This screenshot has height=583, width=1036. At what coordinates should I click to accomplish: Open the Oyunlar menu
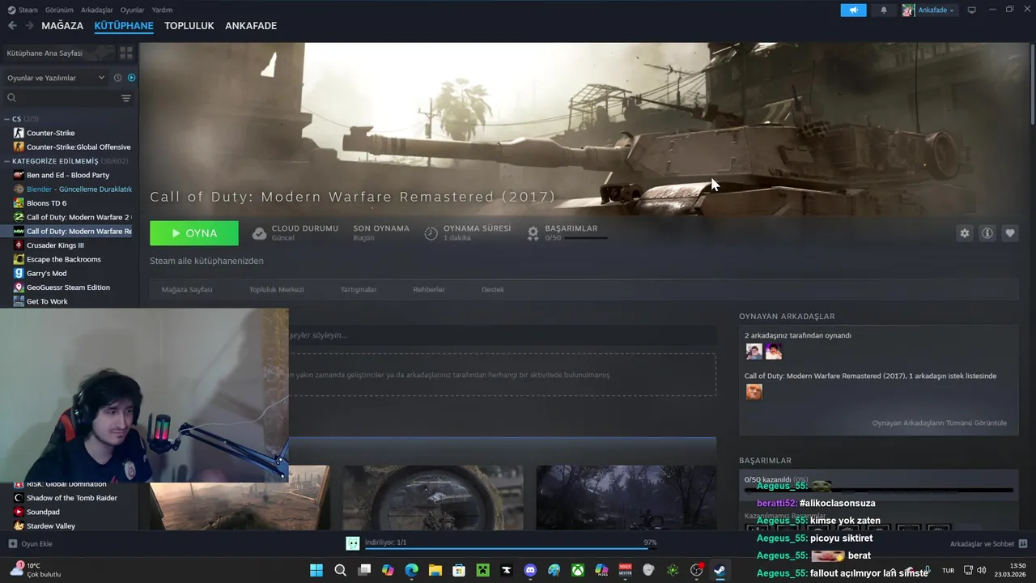pyautogui.click(x=132, y=10)
